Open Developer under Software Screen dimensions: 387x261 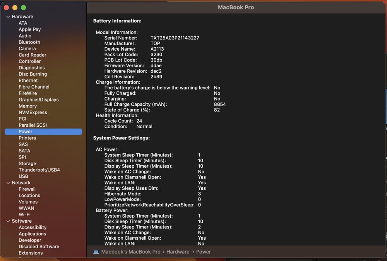30,240
